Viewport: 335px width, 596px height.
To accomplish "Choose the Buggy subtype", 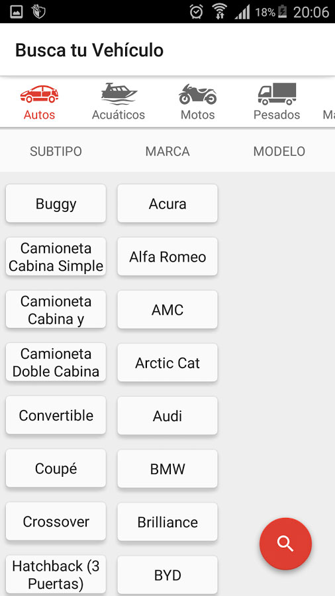I will point(56,204).
